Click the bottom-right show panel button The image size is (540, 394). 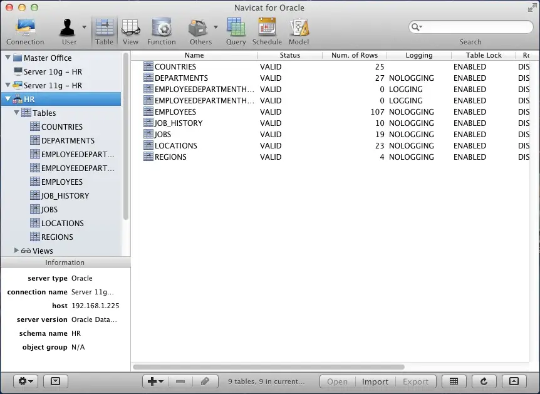point(514,381)
